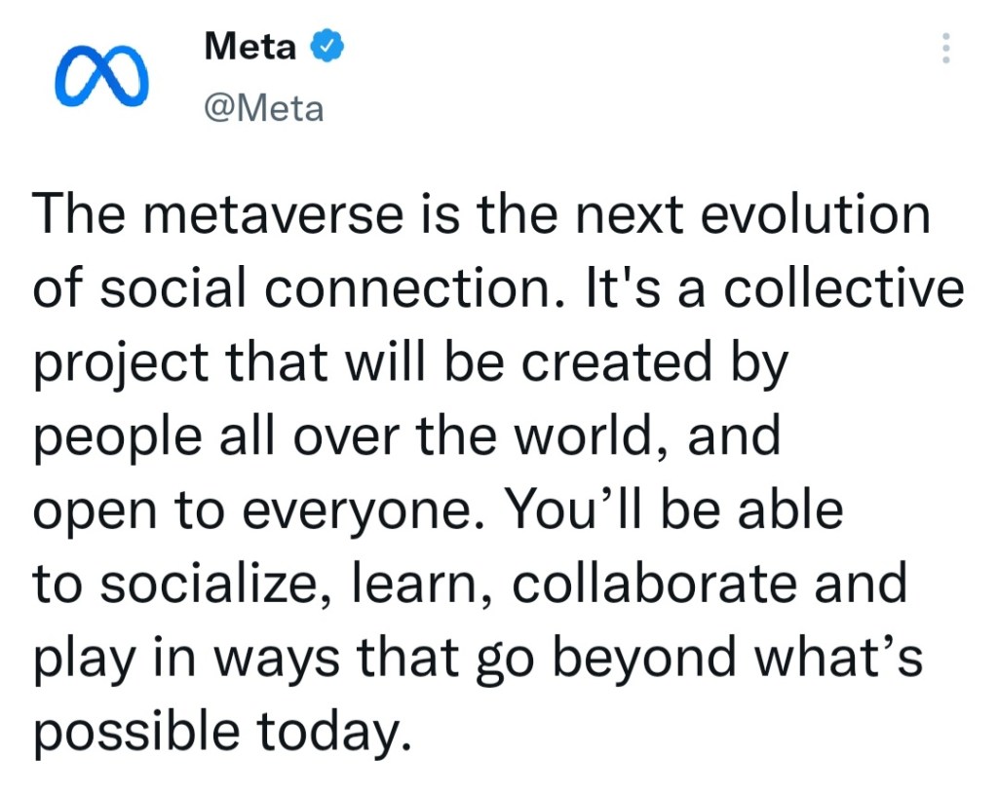This screenshot has width=998, height=795.
Task: Open the Meta display name profile link
Action: pyautogui.click(x=249, y=46)
